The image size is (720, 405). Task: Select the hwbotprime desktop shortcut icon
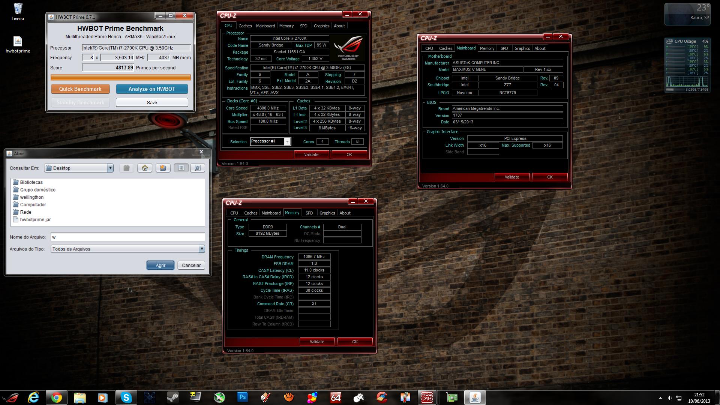18,45
